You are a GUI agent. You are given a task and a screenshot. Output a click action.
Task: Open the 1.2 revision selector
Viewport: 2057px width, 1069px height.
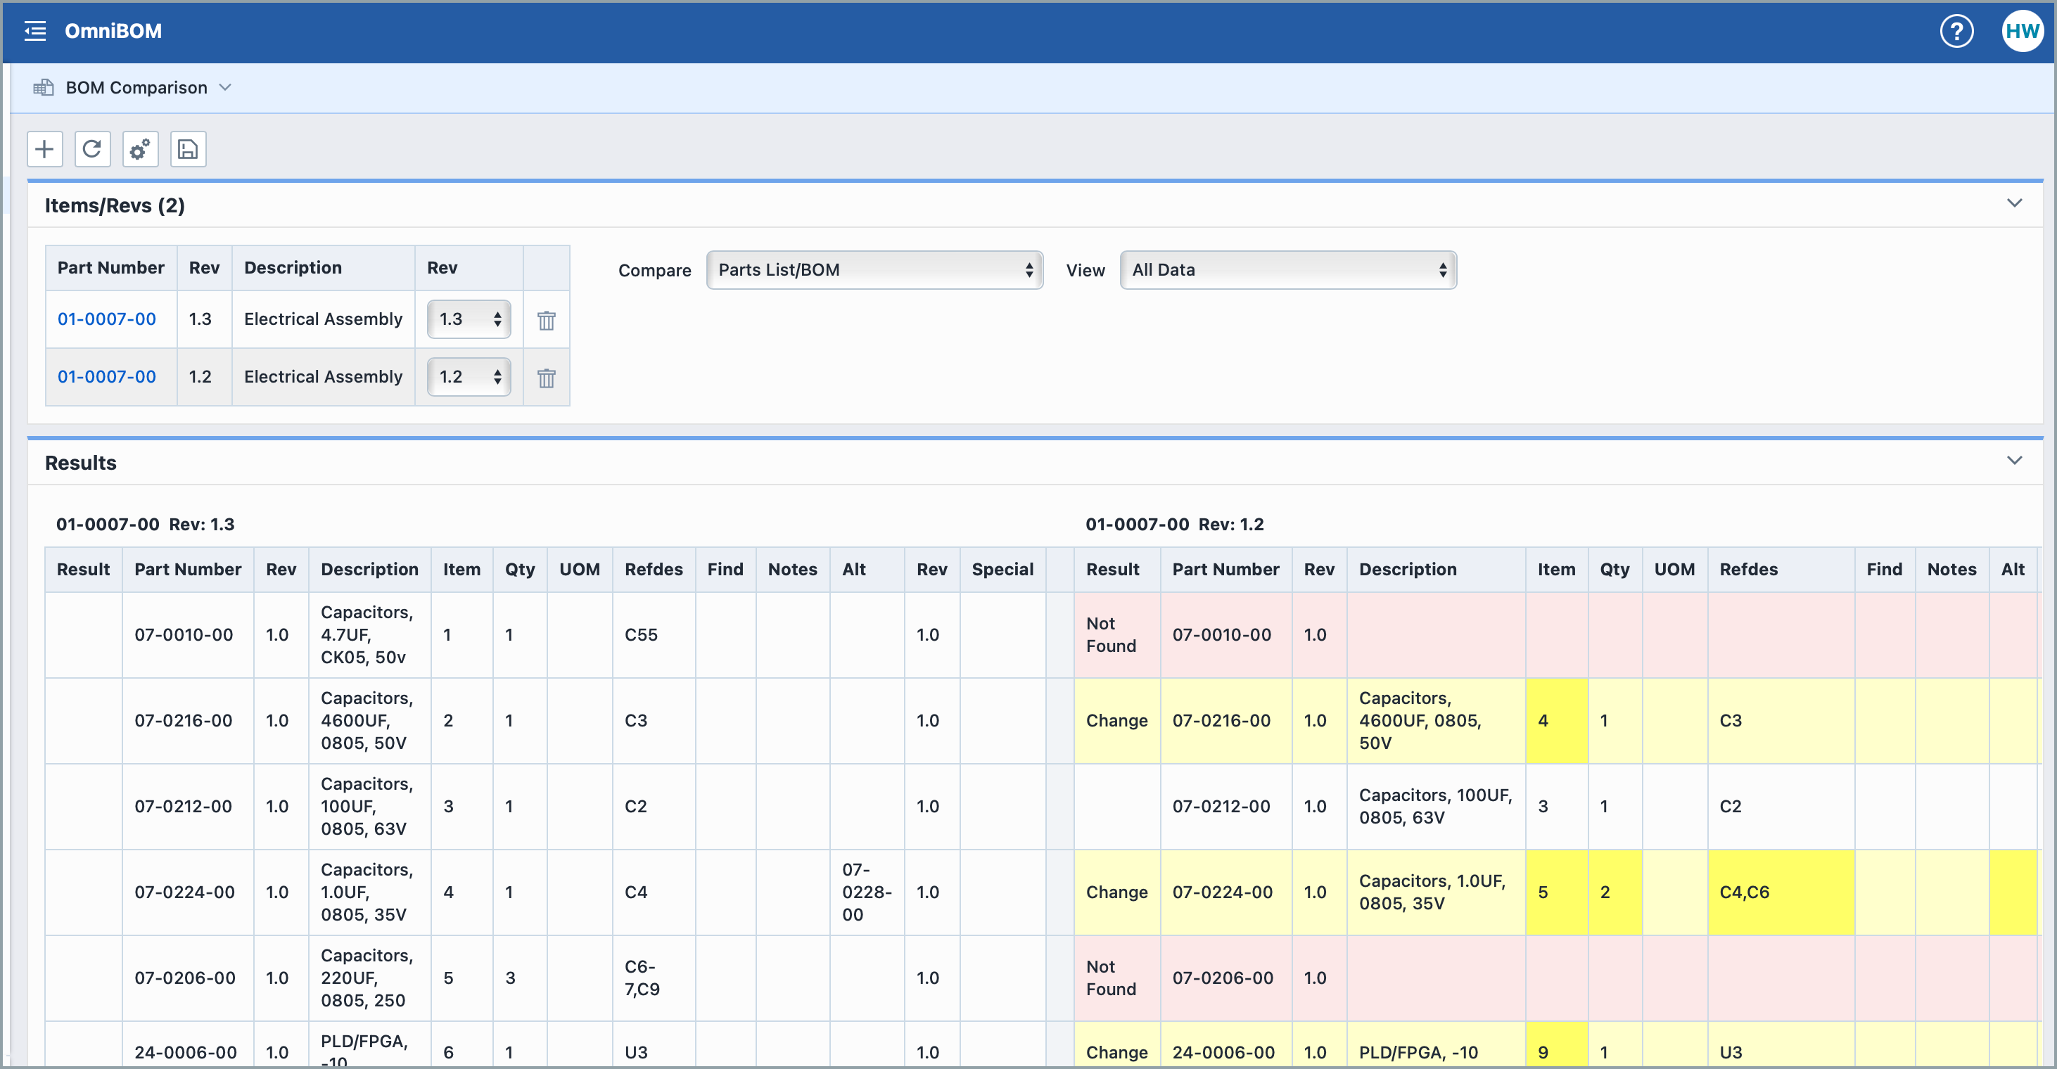pos(469,377)
